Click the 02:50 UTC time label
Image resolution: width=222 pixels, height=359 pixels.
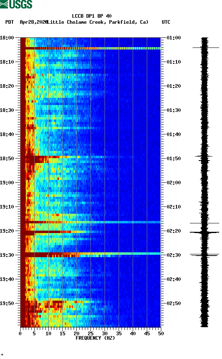pos(174,303)
